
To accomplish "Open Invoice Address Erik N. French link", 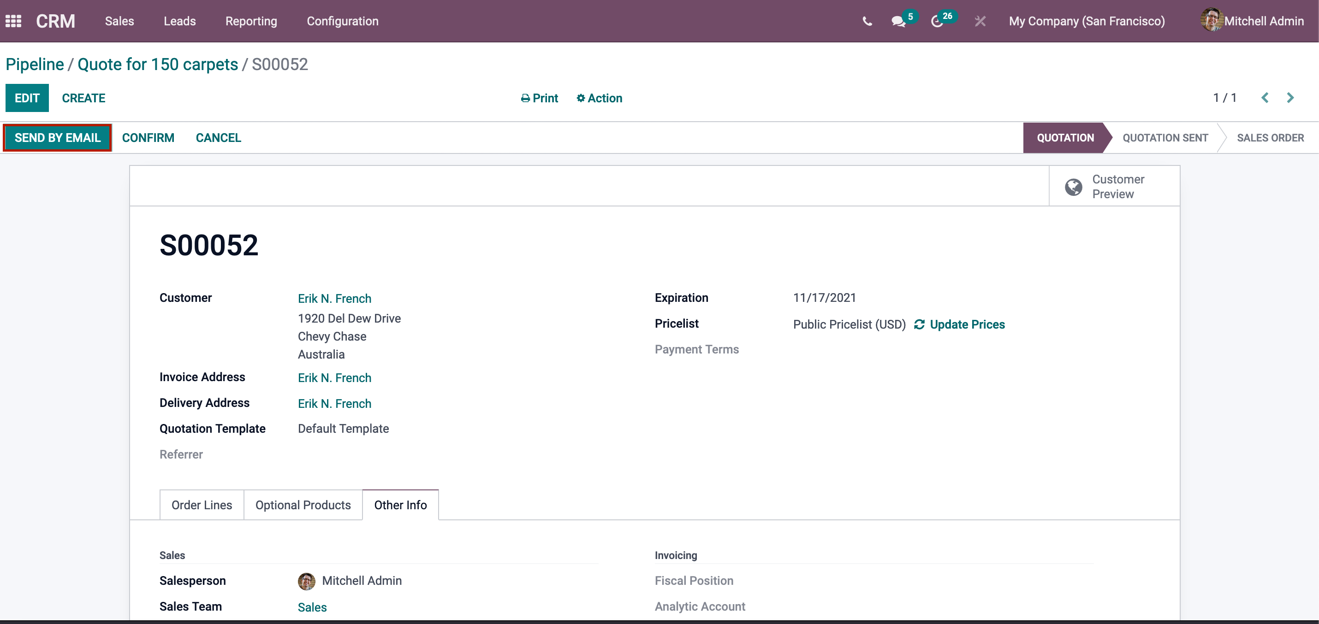I will pyautogui.click(x=334, y=378).
